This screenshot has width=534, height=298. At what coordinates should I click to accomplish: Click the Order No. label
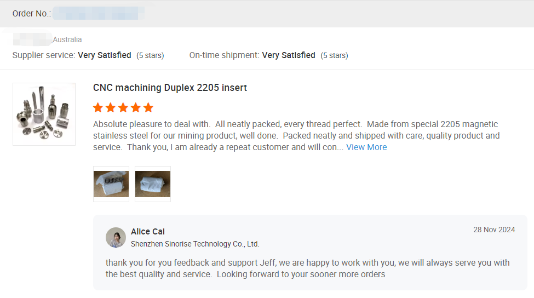point(32,14)
